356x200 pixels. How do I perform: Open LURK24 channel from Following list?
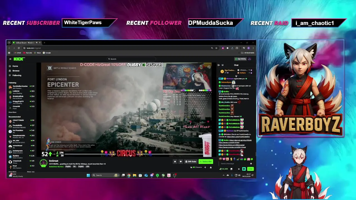point(22,92)
